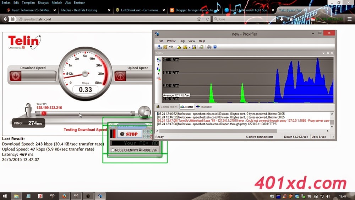
Task: Close the Inject Telkomsel 23-24 Mei tab
Action: (x=55, y=10)
